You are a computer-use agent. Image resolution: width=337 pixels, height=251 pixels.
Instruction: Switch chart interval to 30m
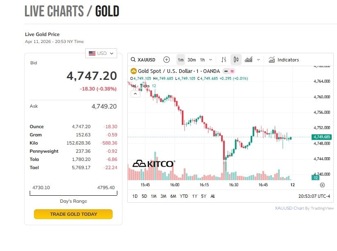click(192, 60)
